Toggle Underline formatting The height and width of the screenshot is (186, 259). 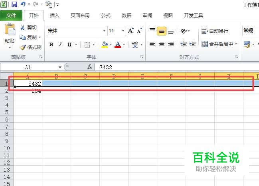70,44
